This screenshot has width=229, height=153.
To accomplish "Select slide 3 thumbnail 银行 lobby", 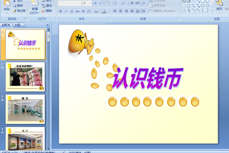I will click(x=25, y=109).
